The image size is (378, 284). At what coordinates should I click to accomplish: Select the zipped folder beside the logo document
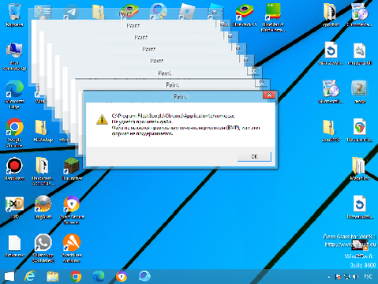coord(331,130)
